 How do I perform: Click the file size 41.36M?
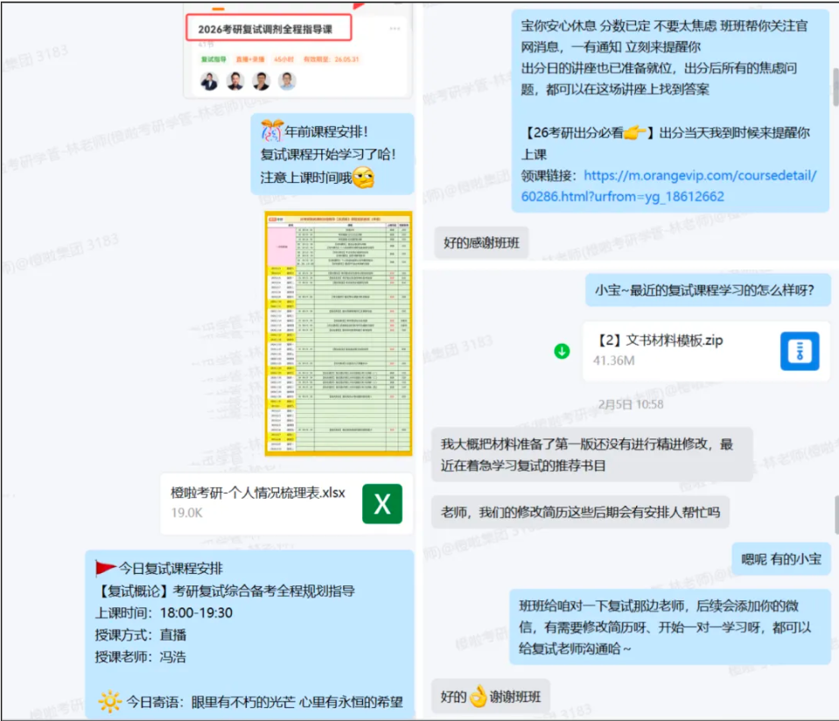pyautogui.click(x=614, y=360)
